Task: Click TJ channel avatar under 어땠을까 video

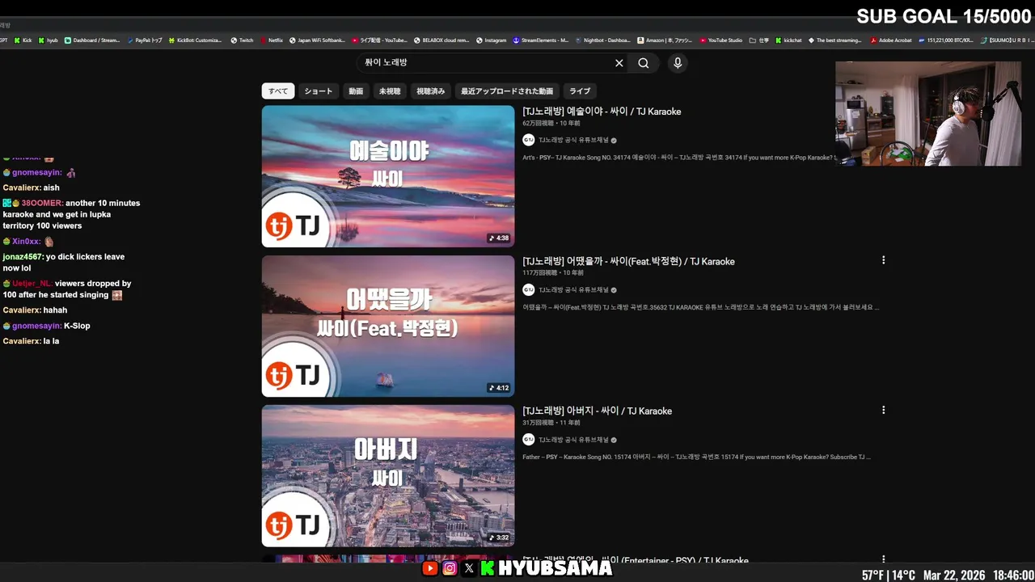Action: (529, 289)
